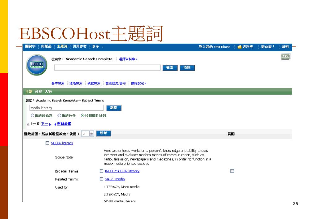
Task: Click the EBSCOhost logo
Action: 37,65
